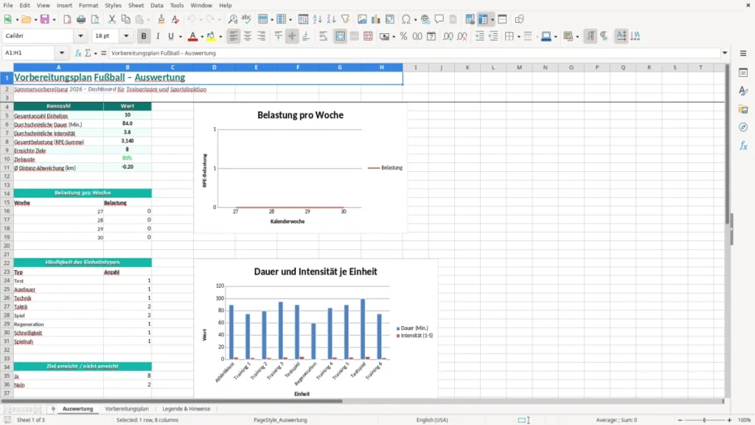Viewport: 755px width, 425px height.
Task: Click the Copy icon
Action: tap(125, 19)
